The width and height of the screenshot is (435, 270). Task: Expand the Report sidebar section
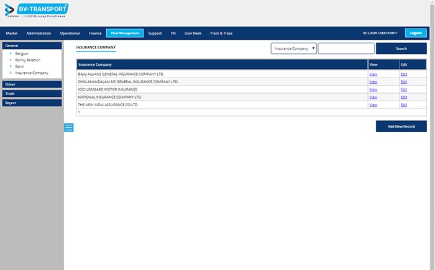[x=32, y=103]
